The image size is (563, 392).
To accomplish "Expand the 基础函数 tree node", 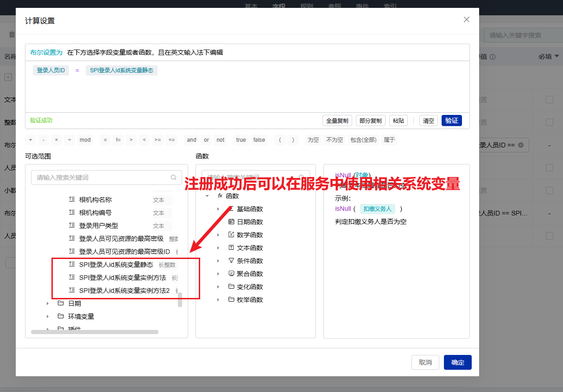I will coord(218,209).
